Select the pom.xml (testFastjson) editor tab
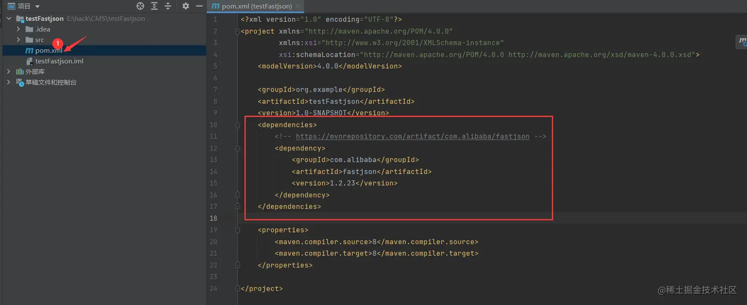The width and height of the screenshot is (747, 305). (x=256, y=6)
